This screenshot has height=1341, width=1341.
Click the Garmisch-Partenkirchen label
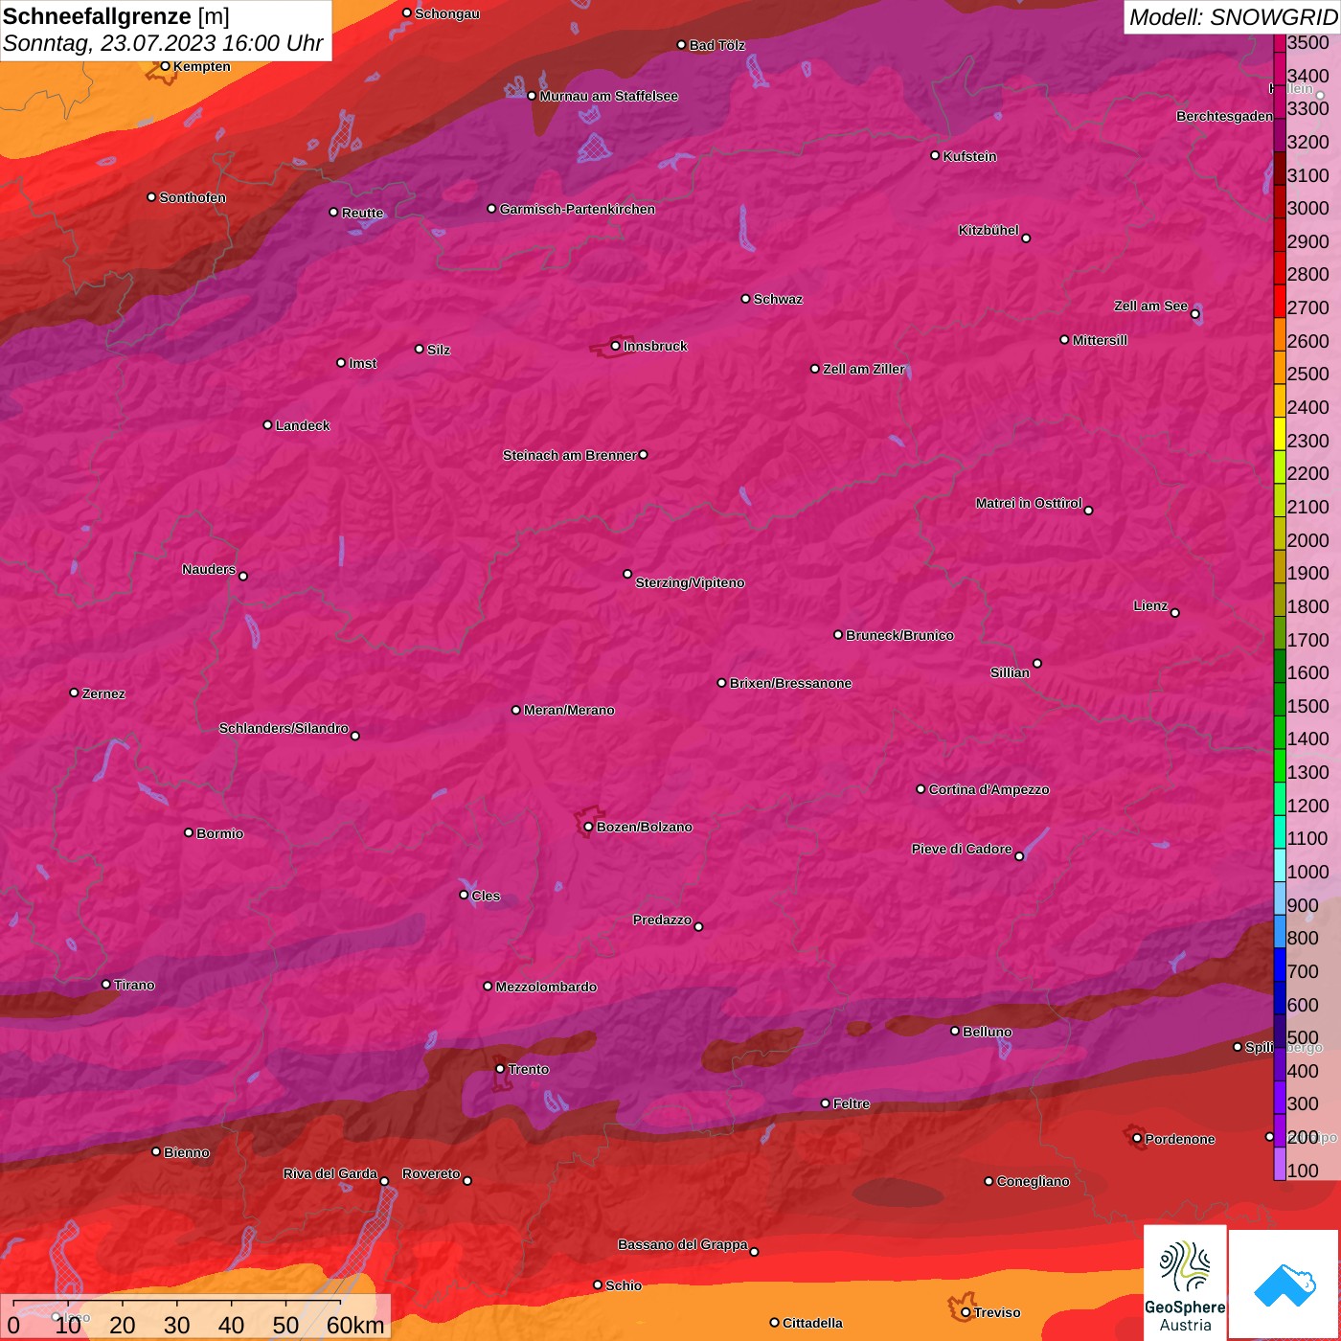pyautogui.click(x=578, y=209)
